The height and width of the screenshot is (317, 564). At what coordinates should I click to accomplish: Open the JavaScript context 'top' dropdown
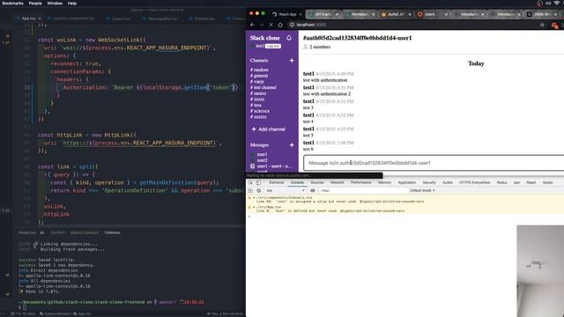coord(286,190)
